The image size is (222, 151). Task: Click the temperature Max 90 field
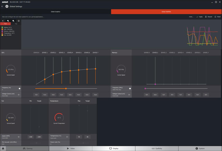click(x=79, y=137)
